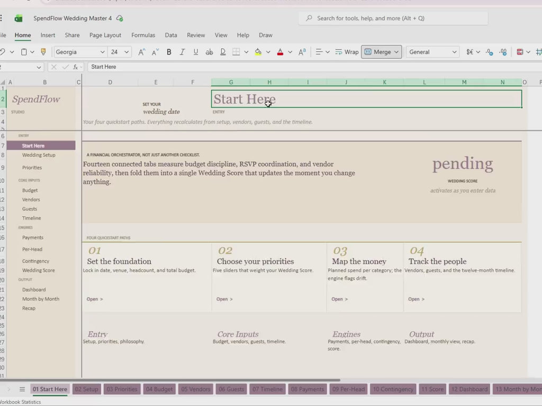This screenshot has height=406, width=542.
Task: Open the Georgia font name dropdown
Action: [x=102, y=52]
